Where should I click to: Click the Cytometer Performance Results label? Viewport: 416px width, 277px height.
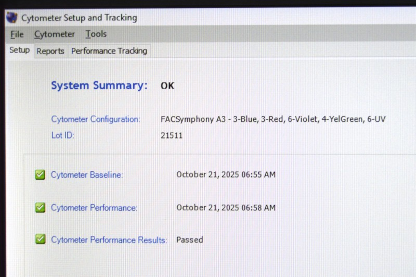(x=109, y=240)
